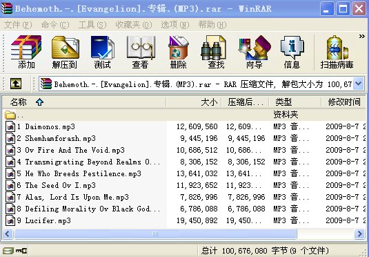Show archive 信息 (Info) icon

(x=292, y=48)
